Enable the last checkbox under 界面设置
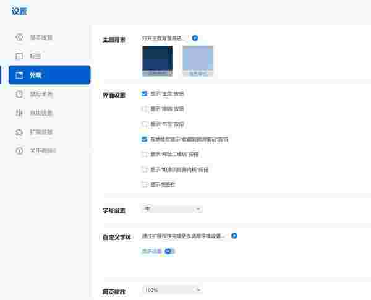Screen dimensions: 371x300 tap(144, 184)
